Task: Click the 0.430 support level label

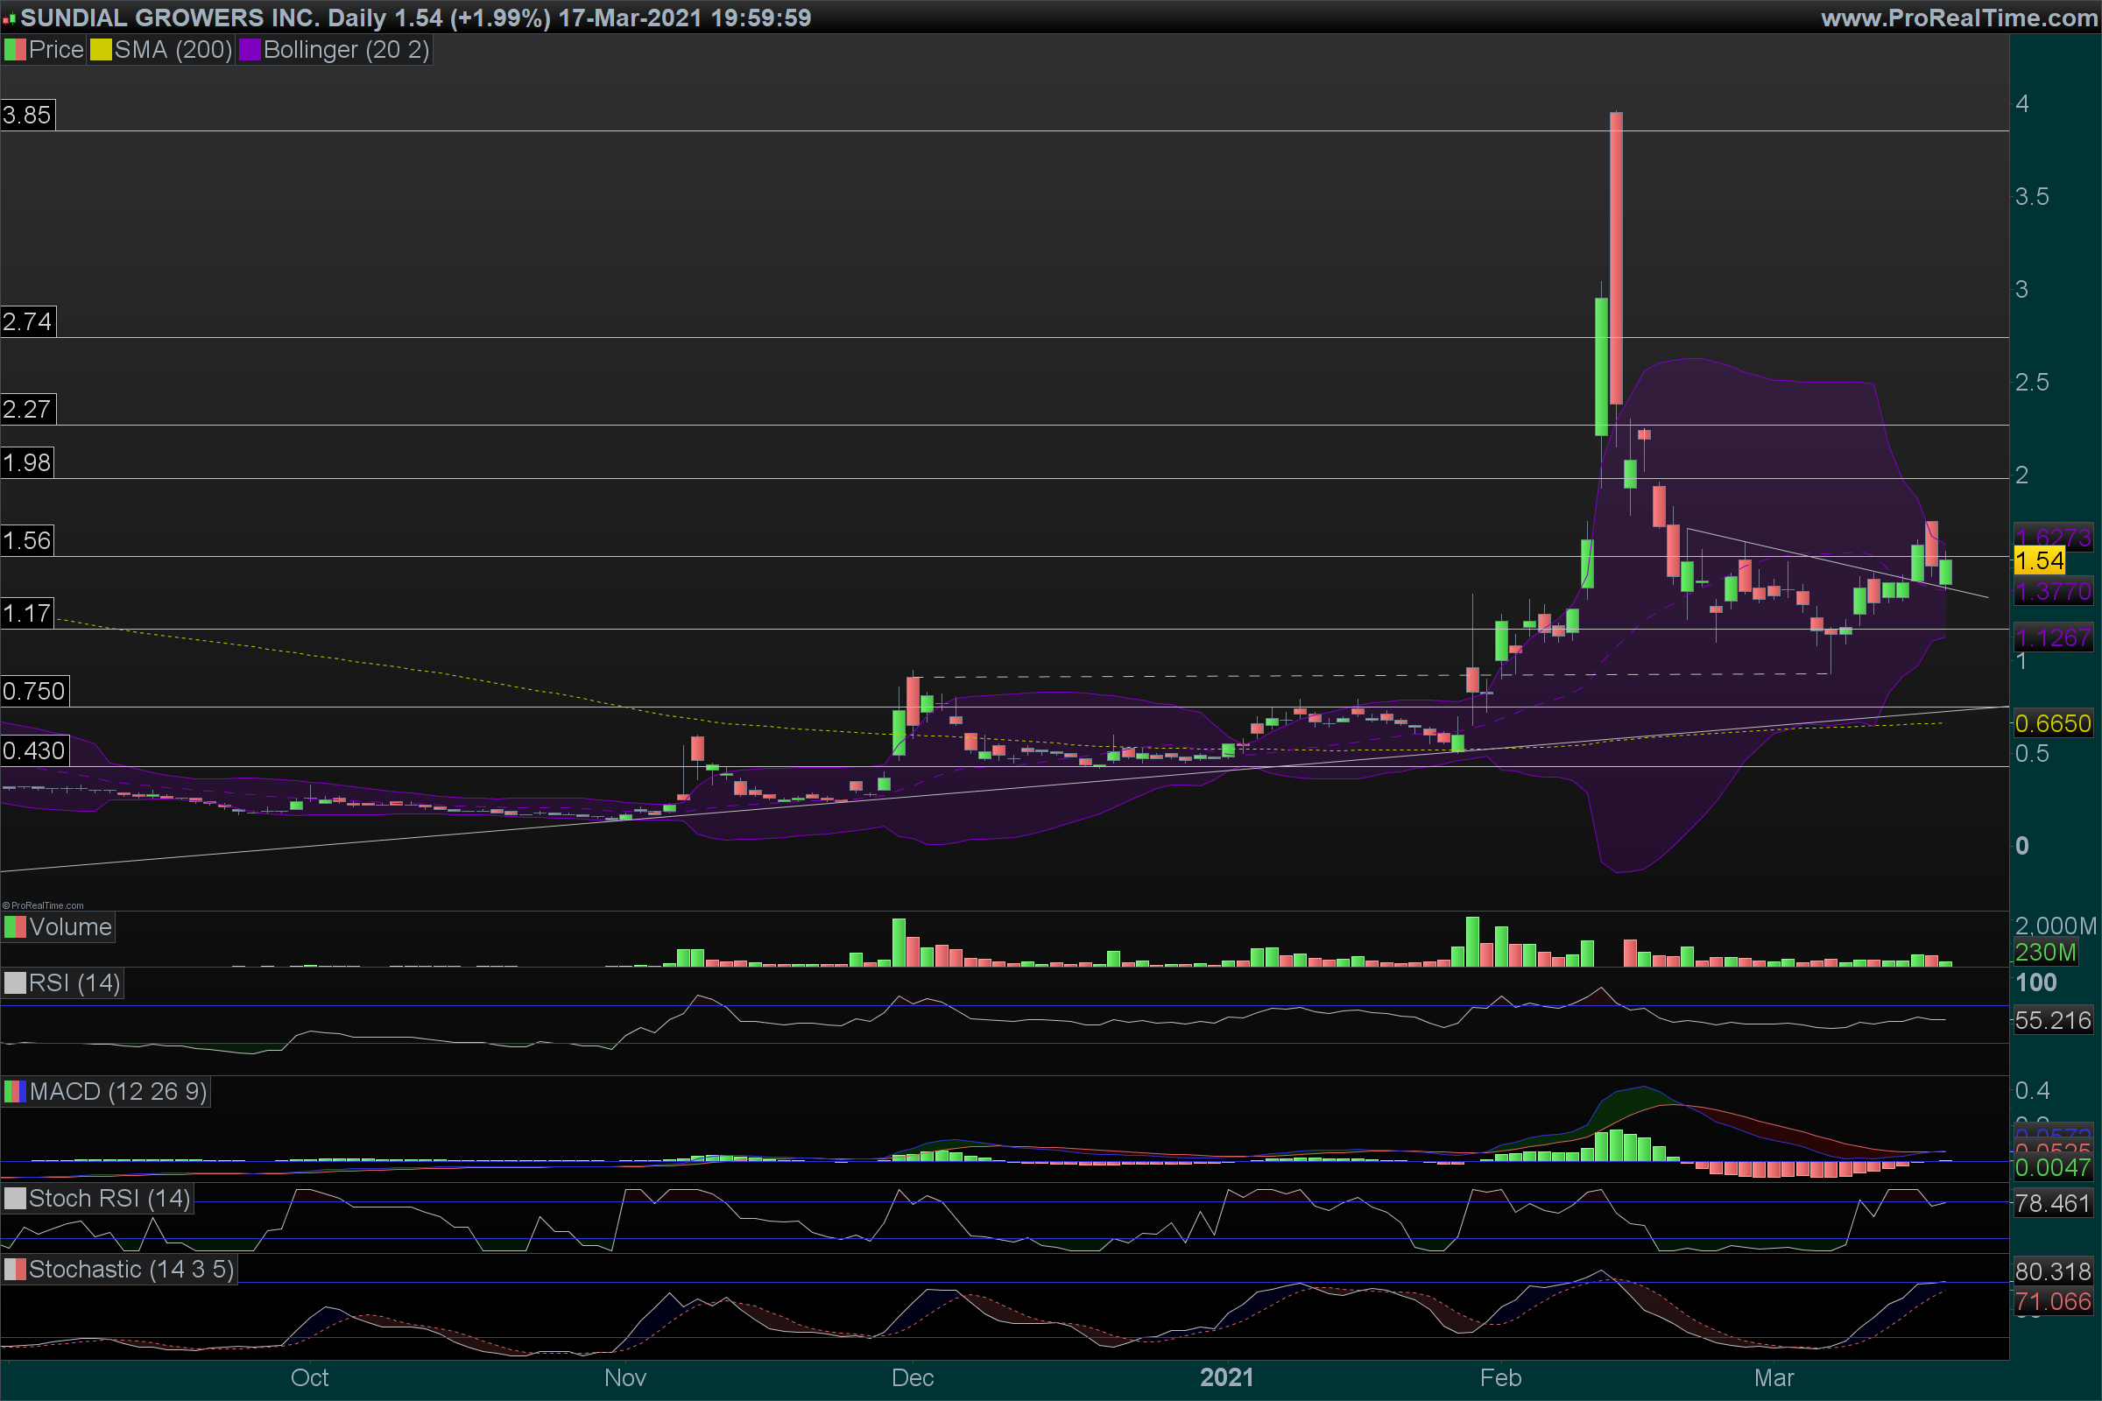Action: pos(34,750)
